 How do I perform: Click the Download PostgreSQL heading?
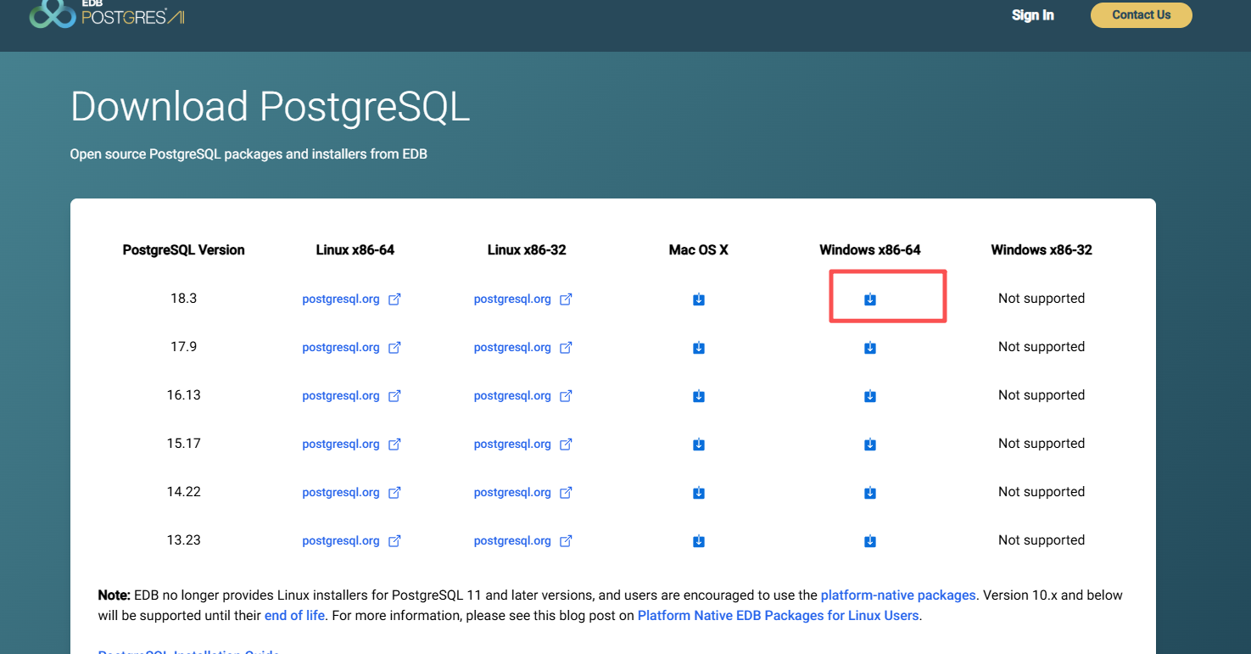(270, 108)
